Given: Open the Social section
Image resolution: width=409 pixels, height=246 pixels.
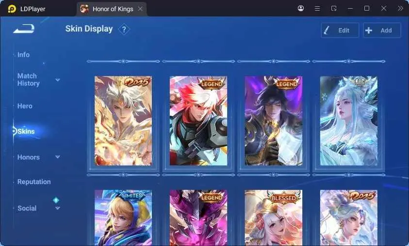Looking at the screenshot, I should click(27, 208).
